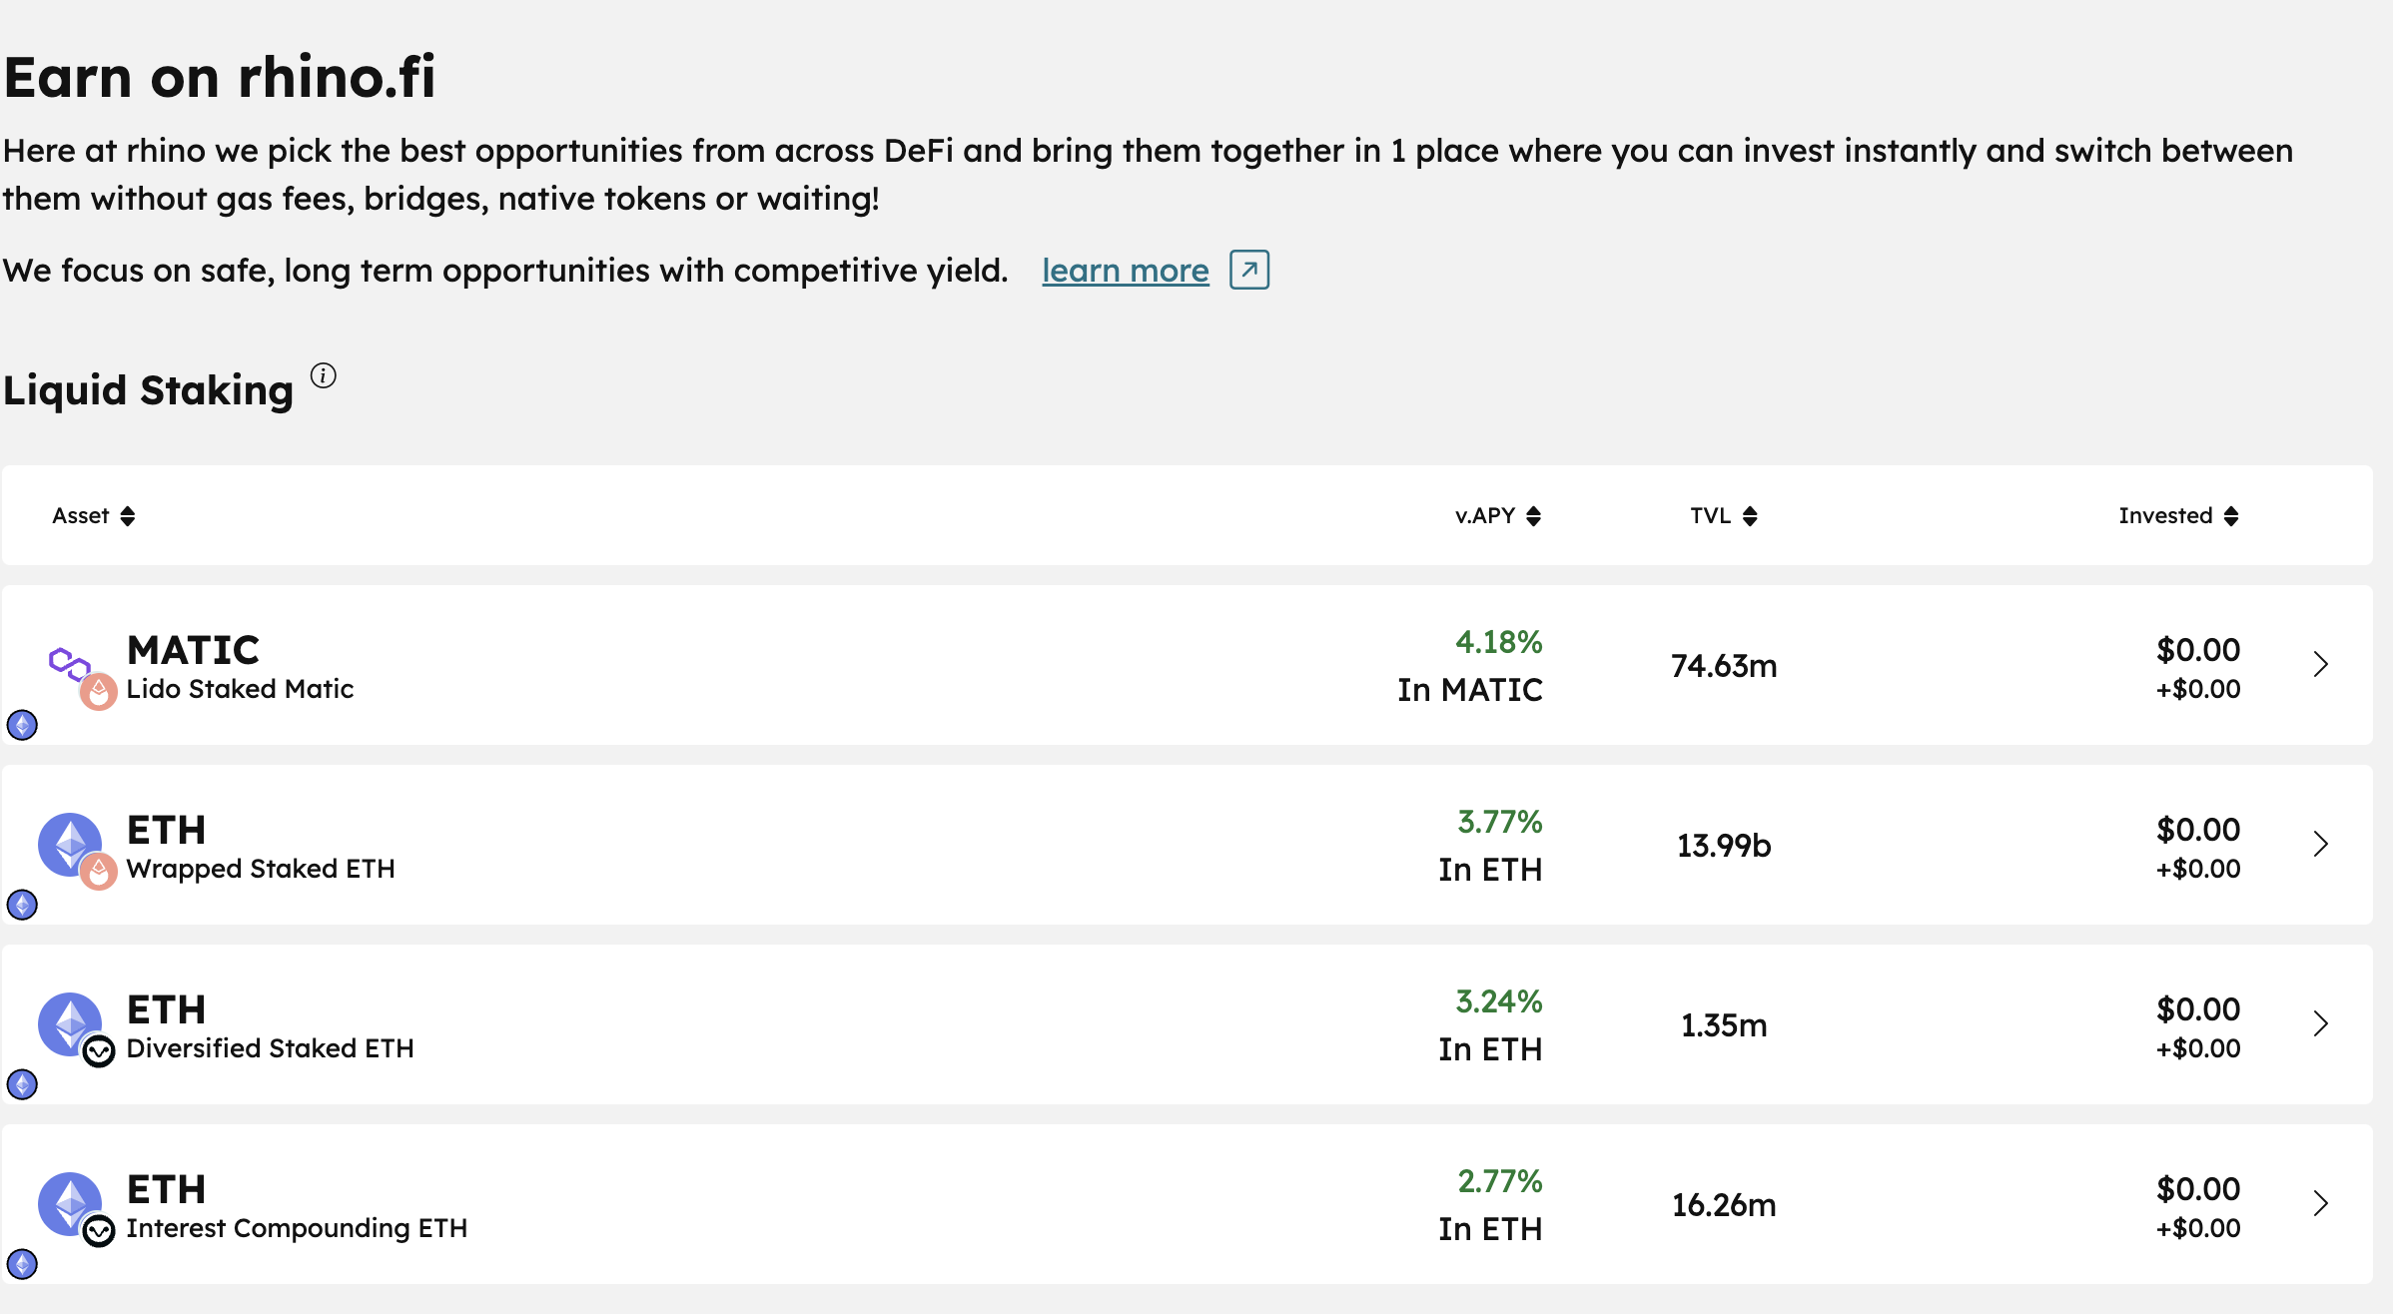Open the Diversified Staked ETH row chevron
The image size is (2393, 1314).
click(x=2321, y=1023)
